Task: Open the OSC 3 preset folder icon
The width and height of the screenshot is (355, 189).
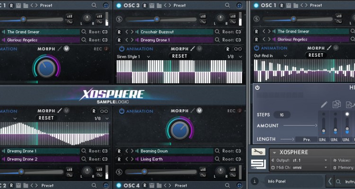Action: coord(159,5)
